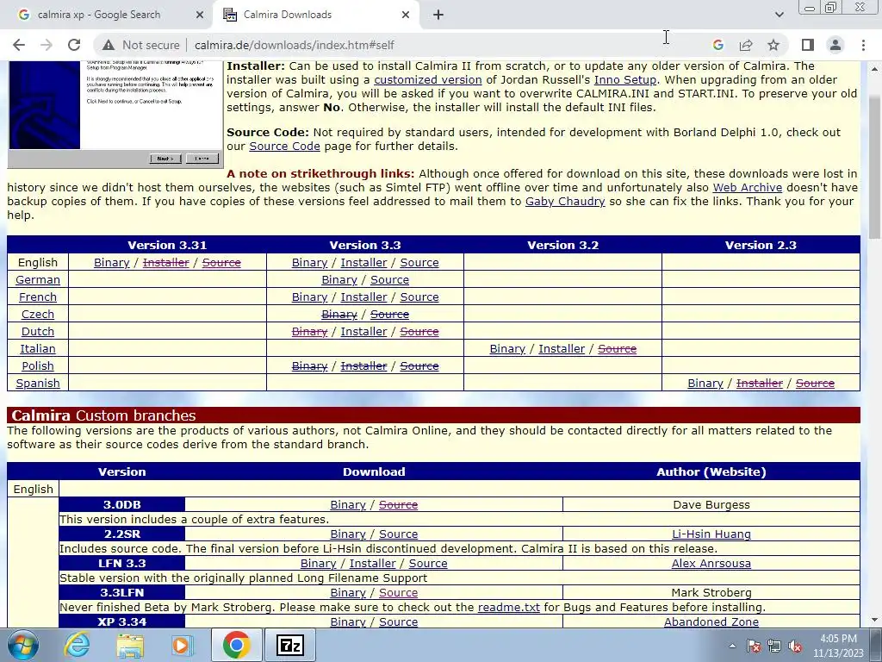882x662 pixels.
Task: Click the French language link
Action: [38, 297]
